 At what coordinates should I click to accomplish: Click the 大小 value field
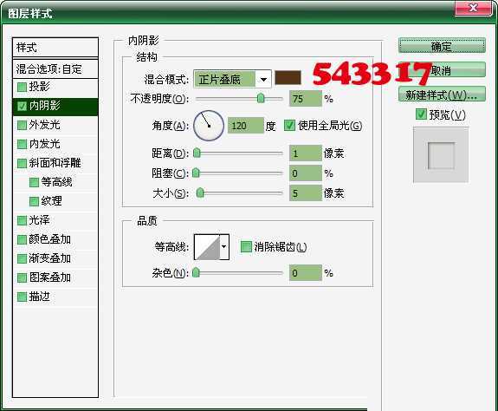coord(306,193)
